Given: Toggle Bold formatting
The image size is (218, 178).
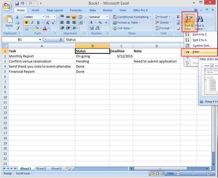Looking at the screenshot, I should pyautogui.click(x=26, y=23).
